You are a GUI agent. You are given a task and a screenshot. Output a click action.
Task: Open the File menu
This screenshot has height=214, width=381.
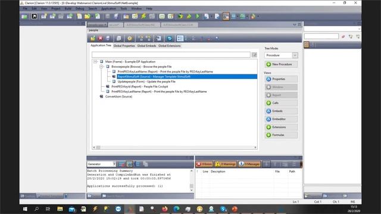pyautogui.click(x=25, y=8)
